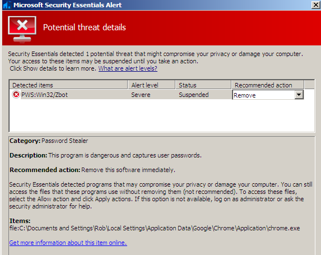
Task: Open 'Get more information about this item online' link
Action: pos(68,243)
